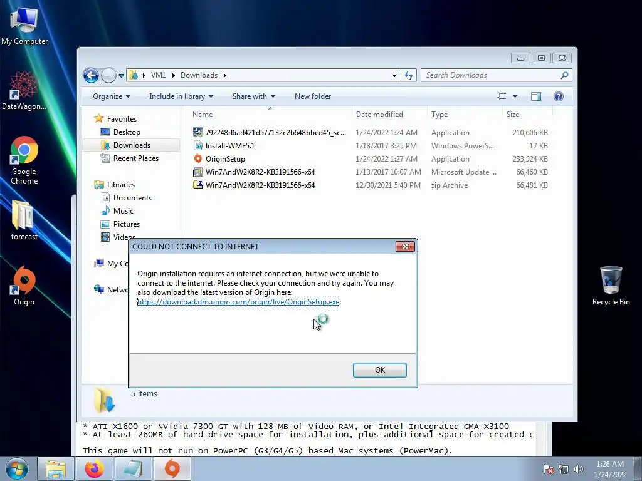Open the Share with menu
This screenshot has height=481, width=642.
[x=254, y=96]
